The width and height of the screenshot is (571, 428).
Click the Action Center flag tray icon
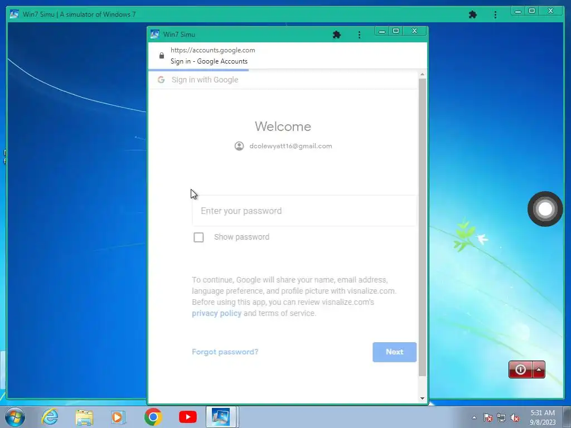coord(488,417)
